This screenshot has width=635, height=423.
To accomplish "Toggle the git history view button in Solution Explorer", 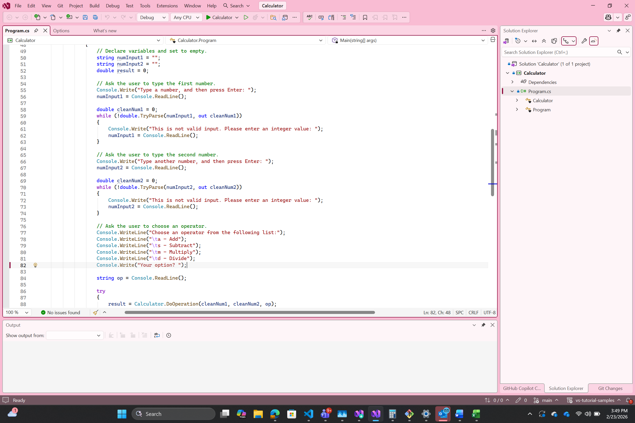I will pyautogui.click(x=569, y=41).
